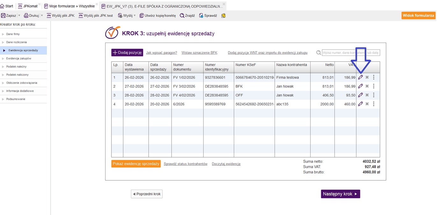This screenshot has width=437, height=215.
Task: Switch to Moje formularze » Wszystkie tab
Action: point(69,6)
